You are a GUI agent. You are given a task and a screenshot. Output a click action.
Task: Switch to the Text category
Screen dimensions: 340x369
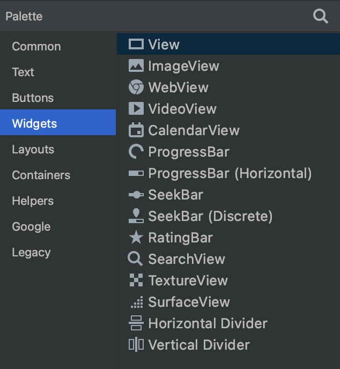click(x=23, y=72)
